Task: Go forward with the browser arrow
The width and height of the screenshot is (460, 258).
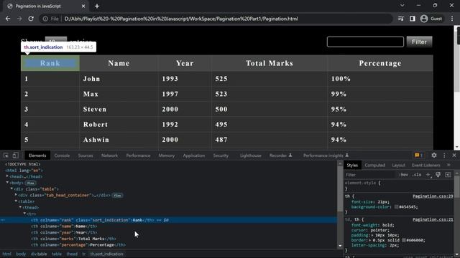Action: tap(19, 19)
